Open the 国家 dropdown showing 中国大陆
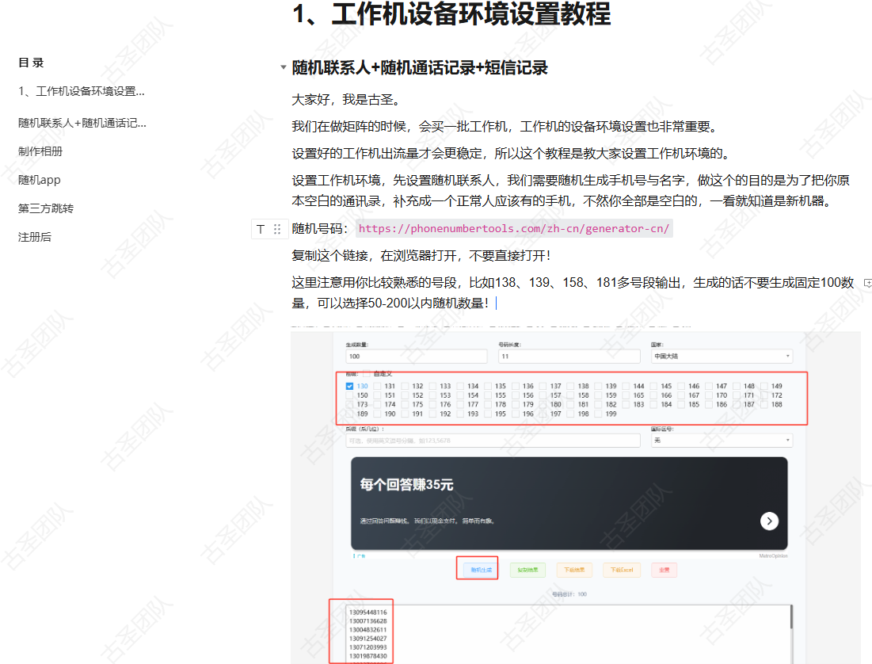Screen dimensions: 872x664 [722, 357]
